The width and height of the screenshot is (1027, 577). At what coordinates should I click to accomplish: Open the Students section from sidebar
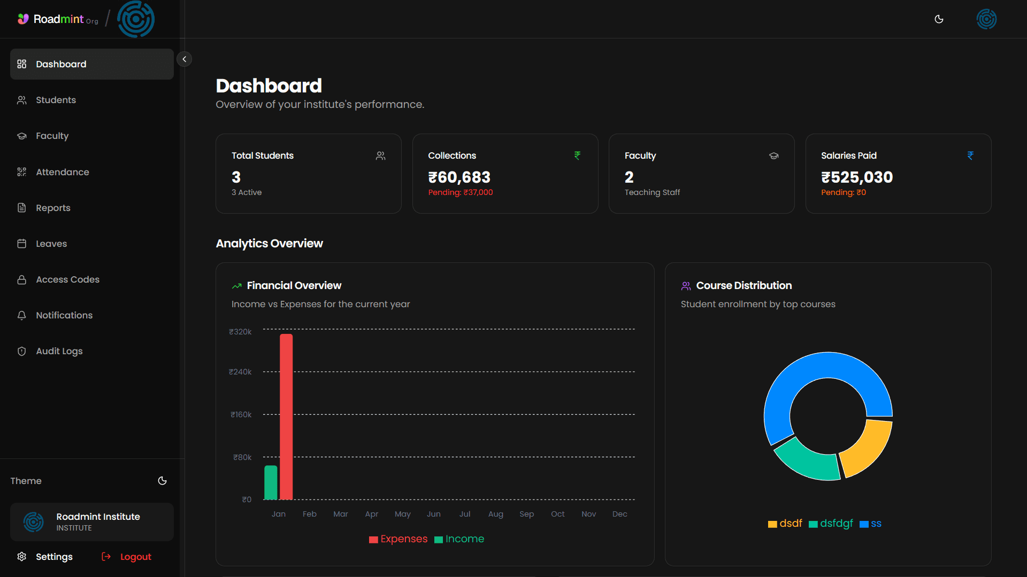pyautogui.click(x=56, y=100)
